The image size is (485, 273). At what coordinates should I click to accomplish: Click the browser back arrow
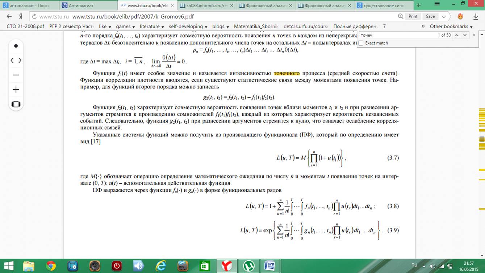[x=9, y=16]
